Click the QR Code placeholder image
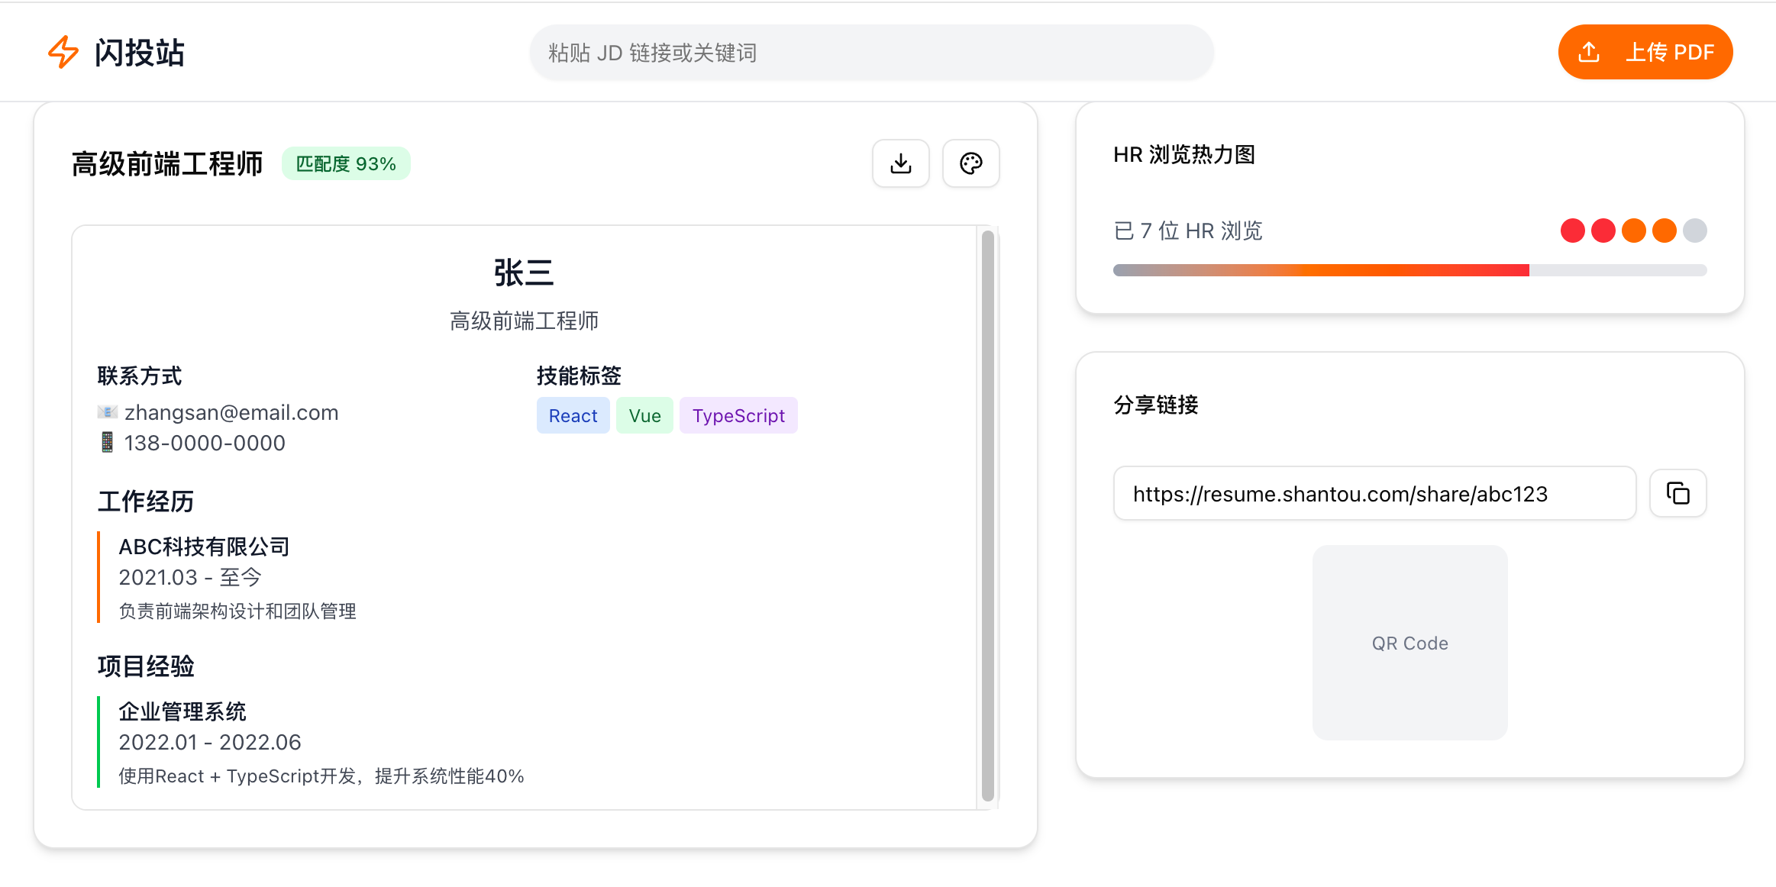1776x887 pixels. point(1409,643)
